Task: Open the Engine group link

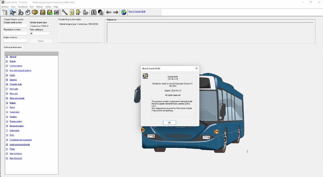Action: coord(13,61)
